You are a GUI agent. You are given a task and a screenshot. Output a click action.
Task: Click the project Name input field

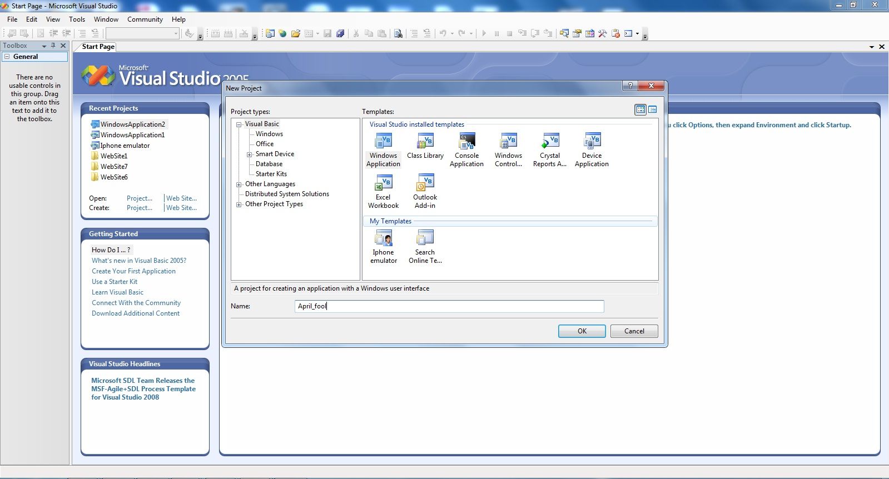tap(449, 306)
